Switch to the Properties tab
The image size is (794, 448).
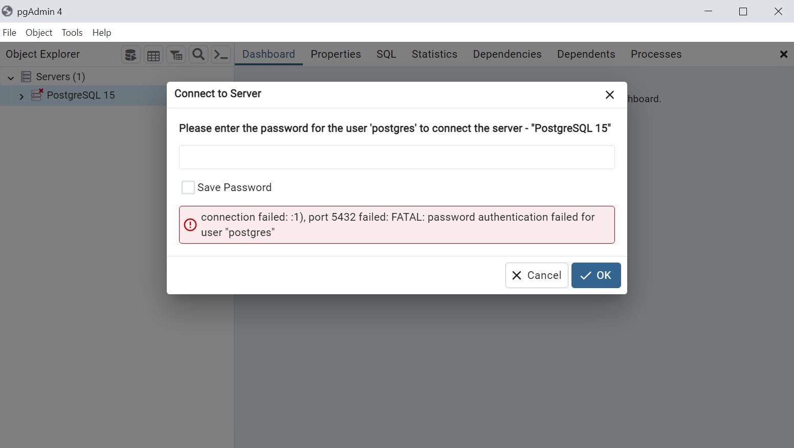[x=336, y=54]
